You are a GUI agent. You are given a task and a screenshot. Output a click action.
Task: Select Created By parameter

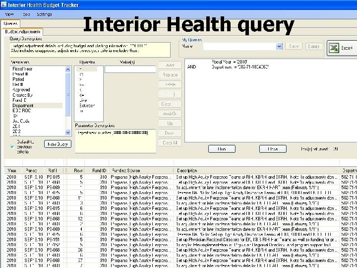pos(22,95)
